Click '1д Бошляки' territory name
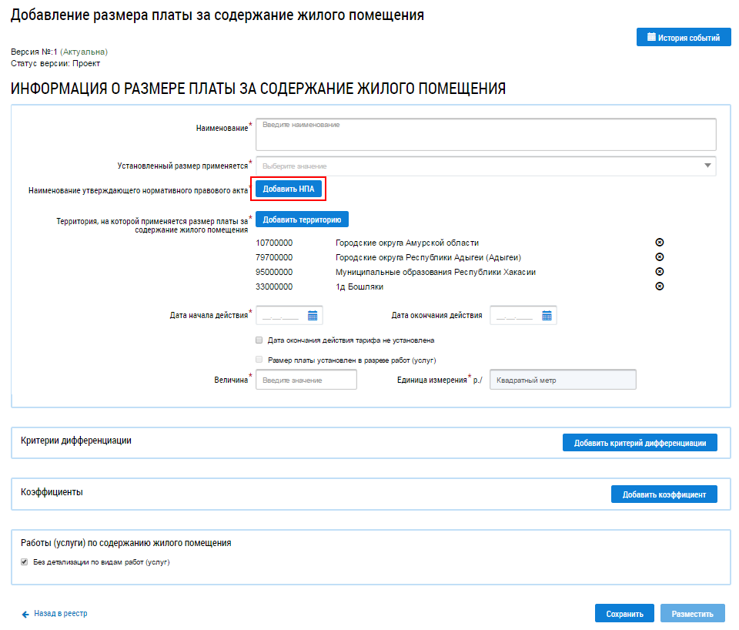The width and height of the screenshot is (739, 630). point(359,287)
